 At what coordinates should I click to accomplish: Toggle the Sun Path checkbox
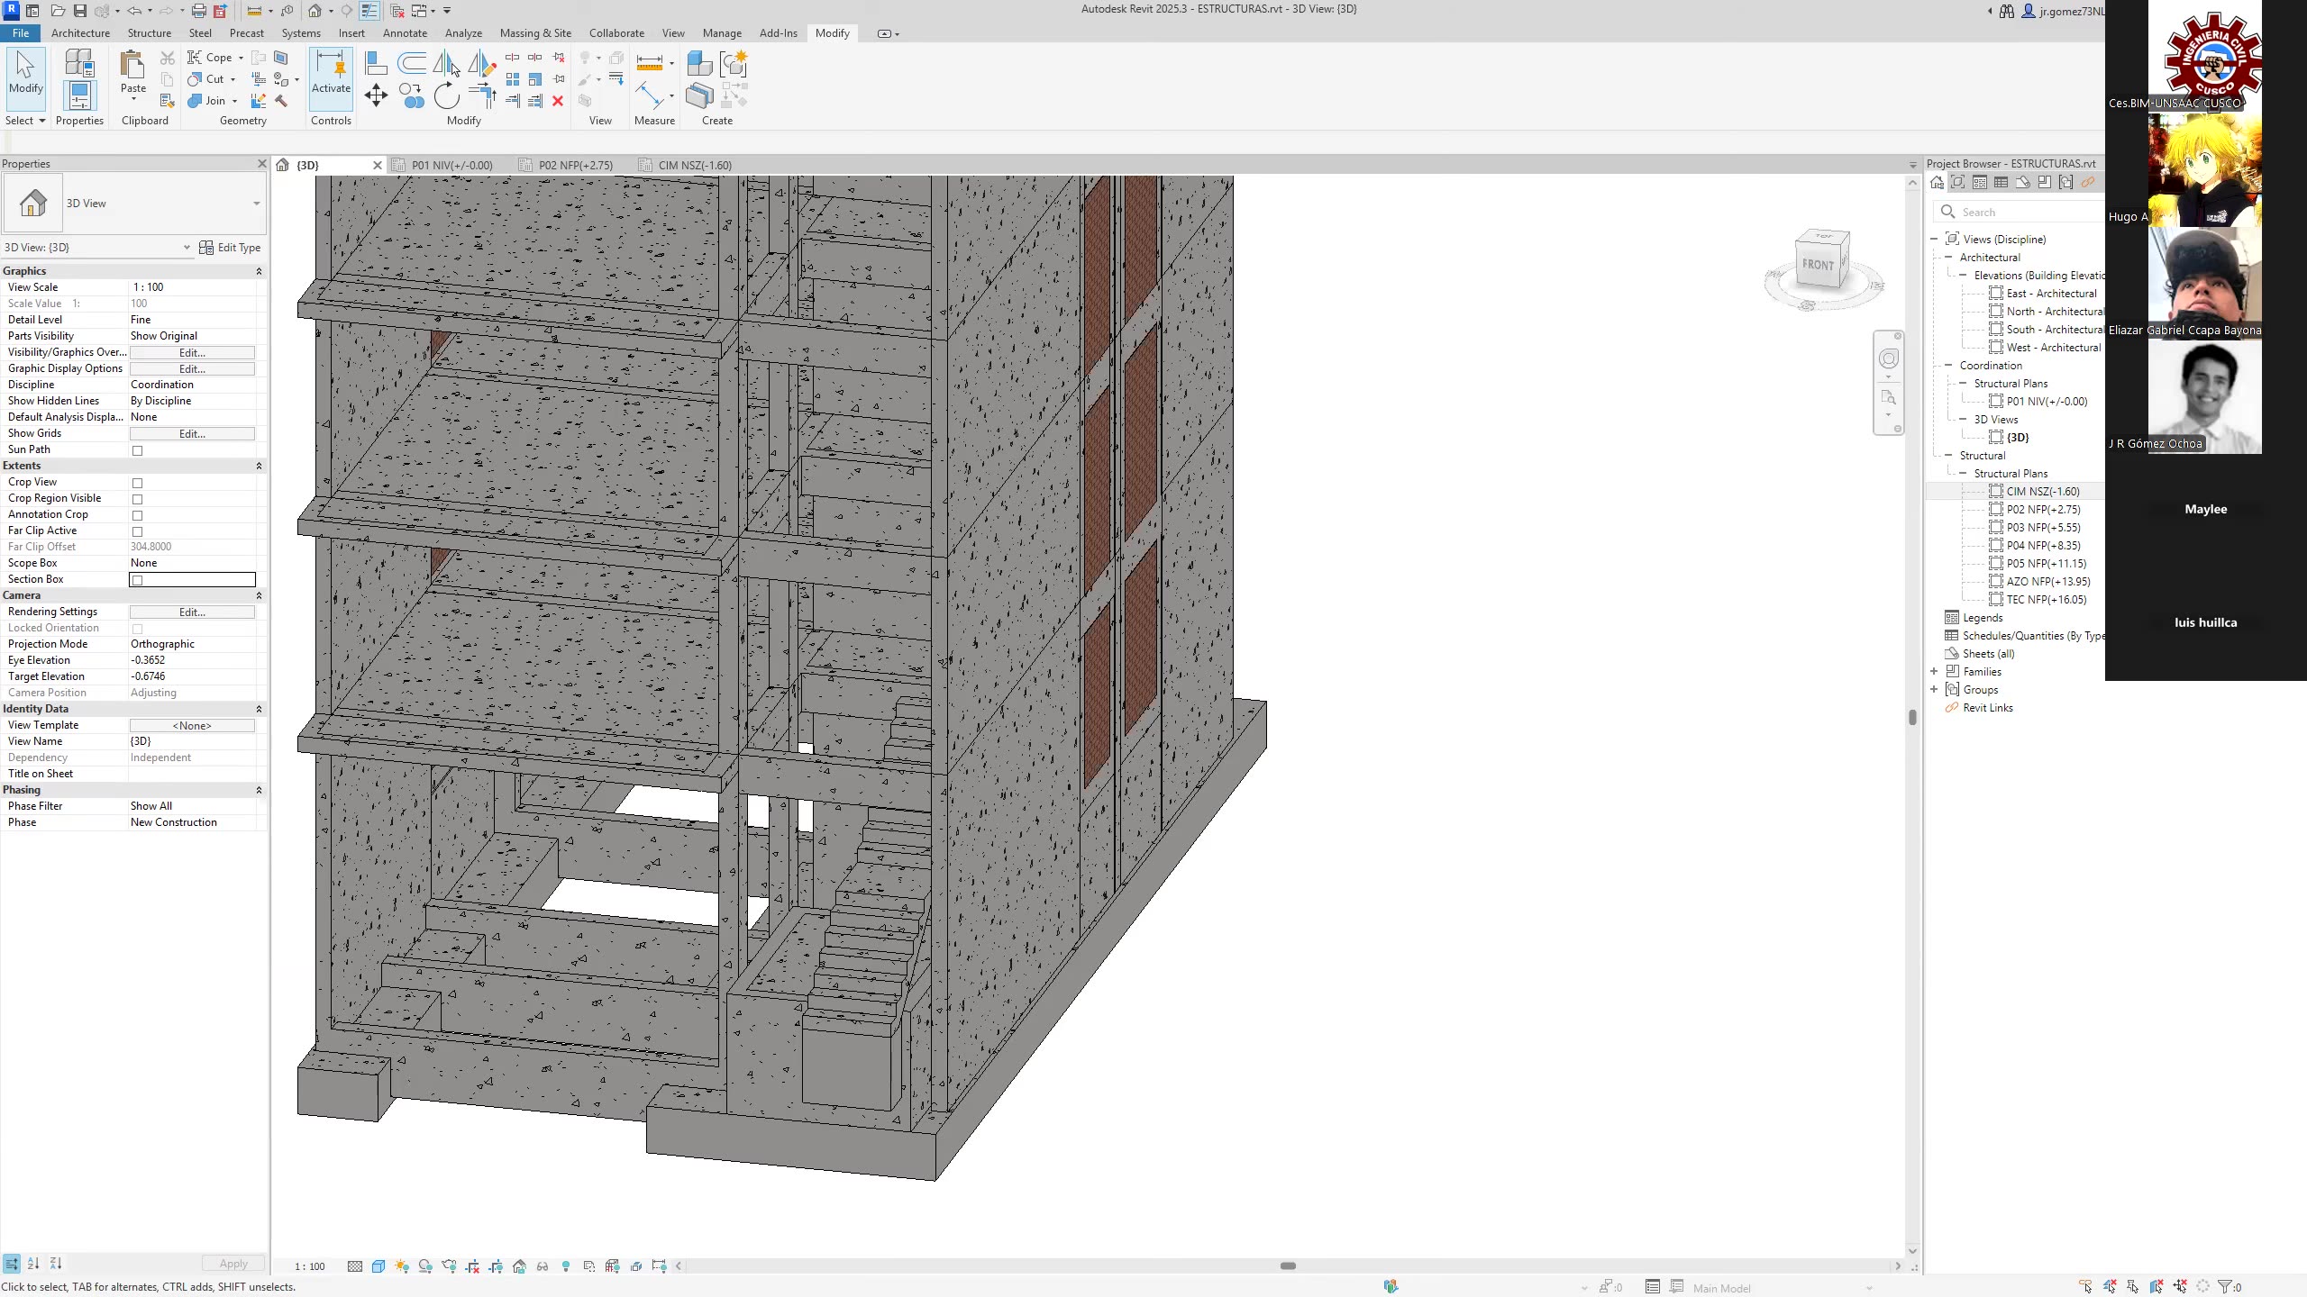click(x=138, y=450)
